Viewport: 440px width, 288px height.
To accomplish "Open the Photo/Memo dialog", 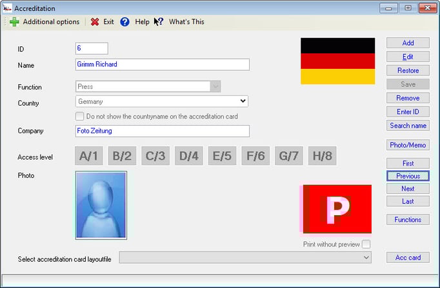I will coord(408,145).
